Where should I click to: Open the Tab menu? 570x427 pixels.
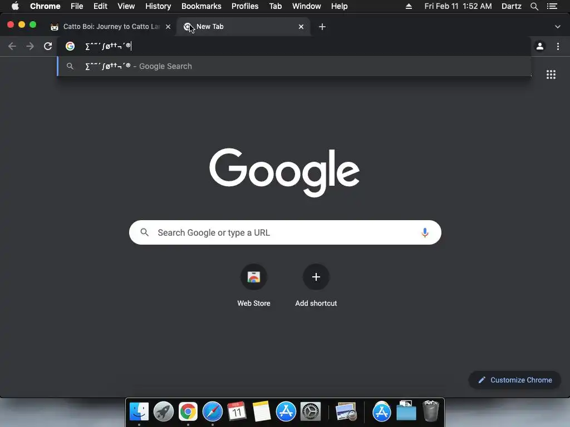(276, 6)
